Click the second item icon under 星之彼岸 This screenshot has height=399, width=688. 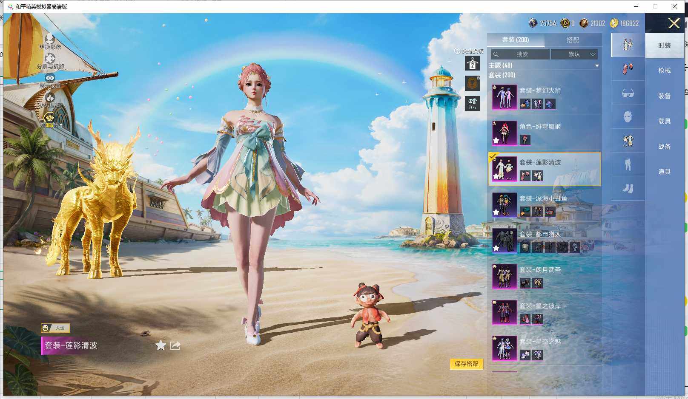coord(538,319)
